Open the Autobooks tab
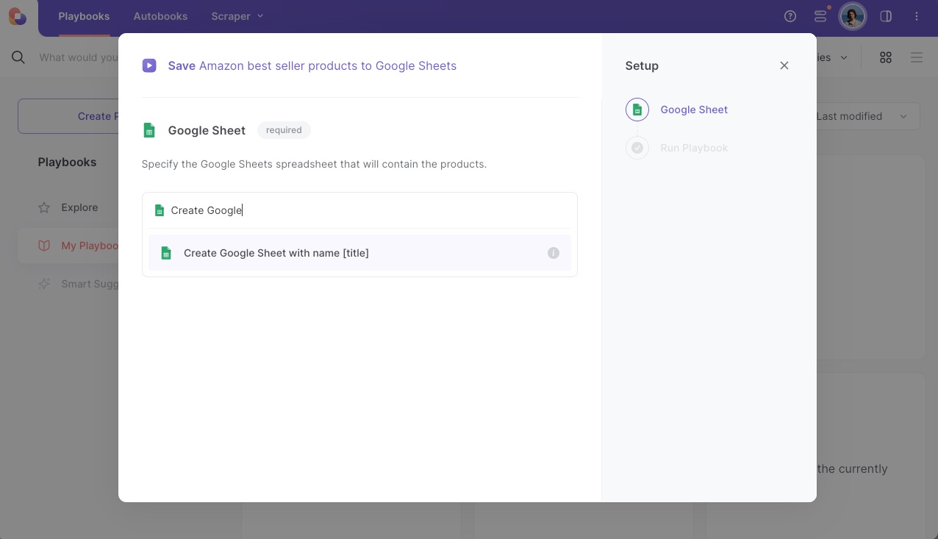This screenshot has height=539, width=938. click(x=160, y=16)
